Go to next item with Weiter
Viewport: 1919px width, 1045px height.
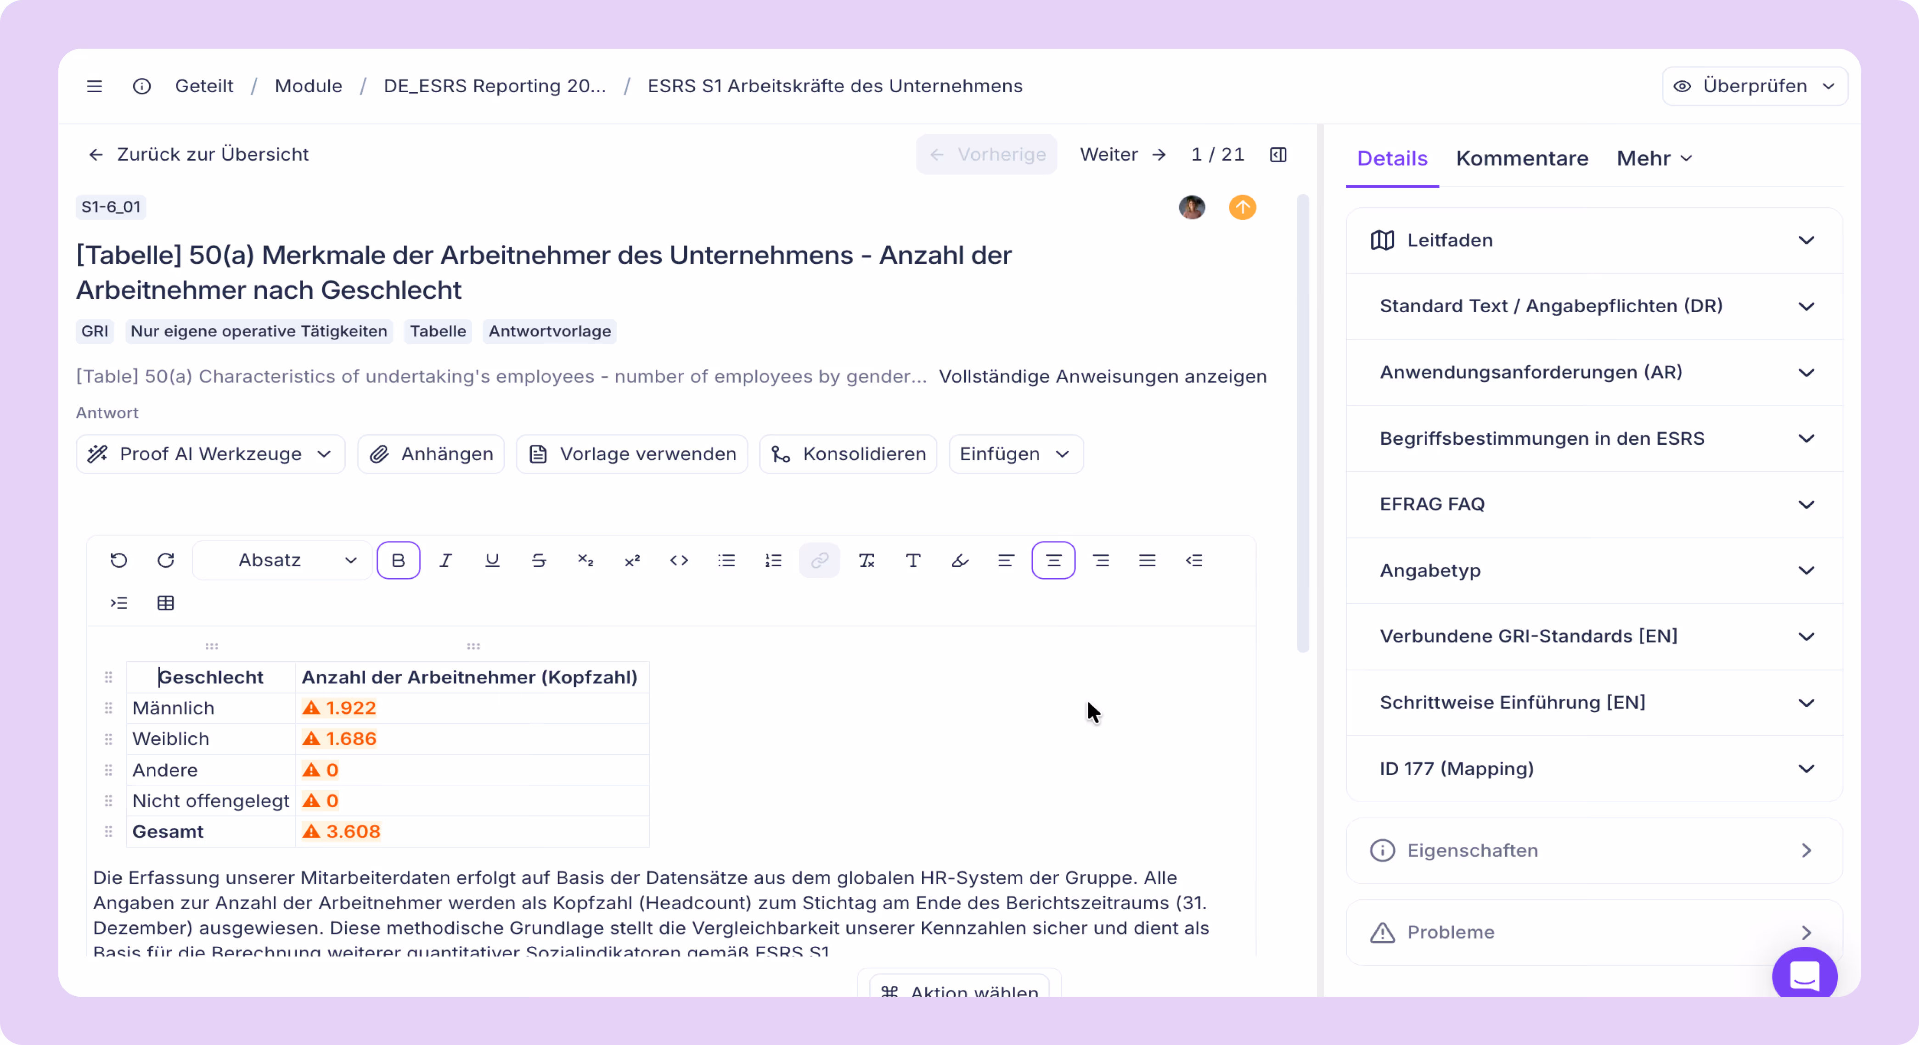tap(1123, 155)
